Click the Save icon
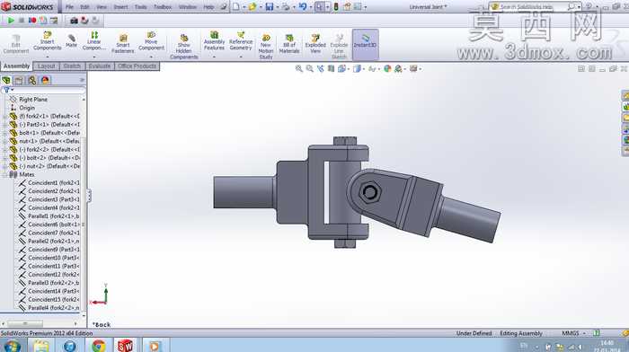629x352 pixels. (270, 7)
